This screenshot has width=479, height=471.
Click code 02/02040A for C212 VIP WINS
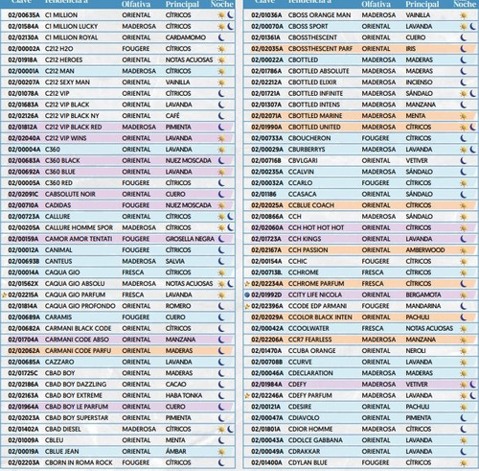click(x=24, y=138)
